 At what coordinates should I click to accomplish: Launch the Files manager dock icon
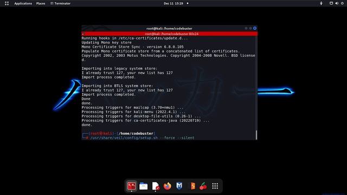(143, 186)
